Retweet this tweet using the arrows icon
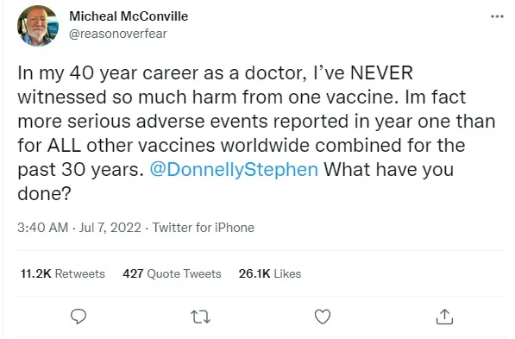Screen dimensions: 515x339 pos(200,317)
